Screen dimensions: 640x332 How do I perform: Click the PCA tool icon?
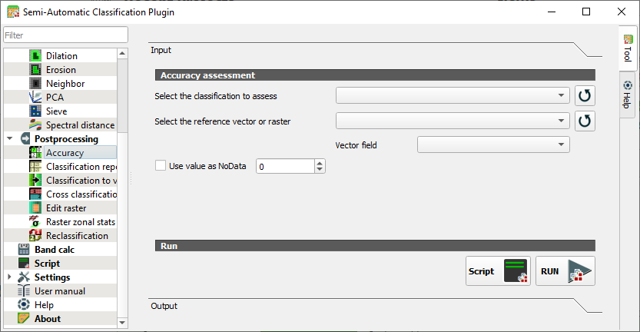35,98
